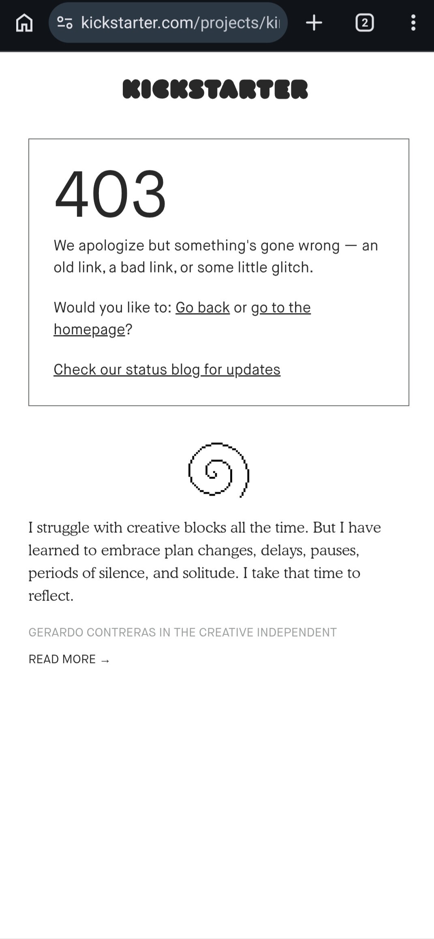Open the tab switcher showing 2 tabs

click(x=364, y=23)
